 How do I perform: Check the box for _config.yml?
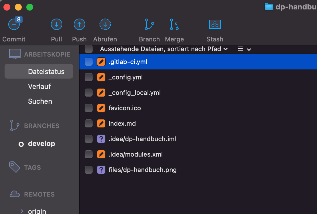click(x=89, y=77)
